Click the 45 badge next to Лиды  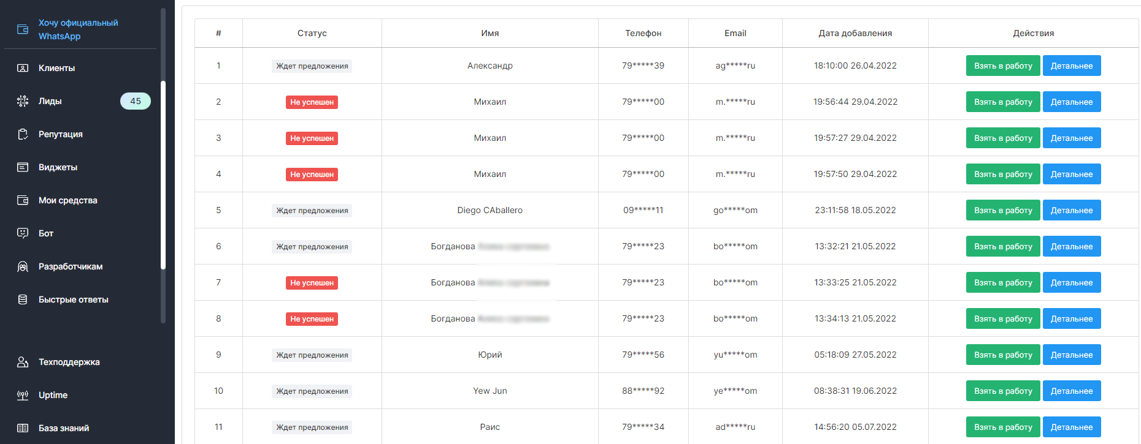click(136, 101)
